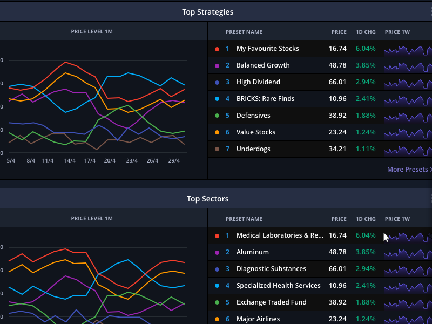Open the My Favourite Stocks 1W sparkline
Viewport: 432px width, 324px height.
[x=408, y=50]
